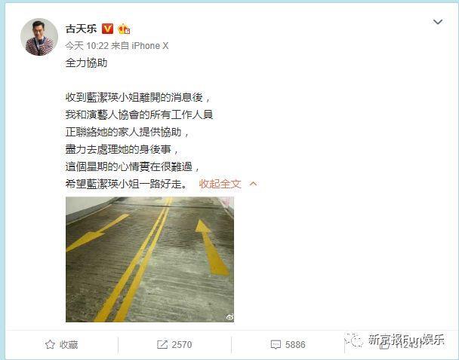Click the 全力協助 post heading text
The height and width of the screenshot is (360, 459).
click(86, 63)
